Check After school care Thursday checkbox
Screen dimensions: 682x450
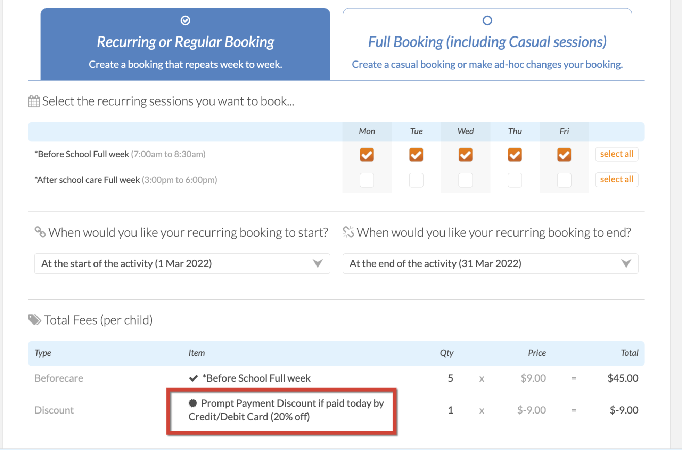515,180
